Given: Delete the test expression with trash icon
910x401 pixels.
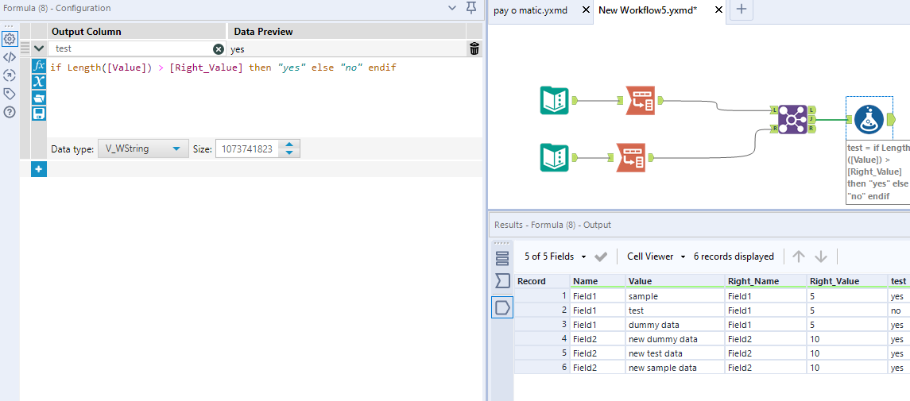Looking at the screenshot, I should pyautogui.click(x=474, y=49).
